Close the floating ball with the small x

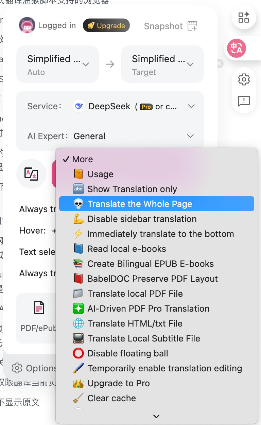[x=220, y=63]
